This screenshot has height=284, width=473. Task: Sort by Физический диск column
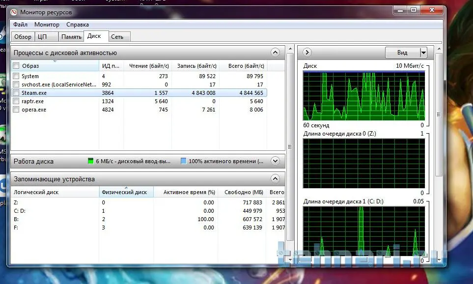(x=126, y=192)
